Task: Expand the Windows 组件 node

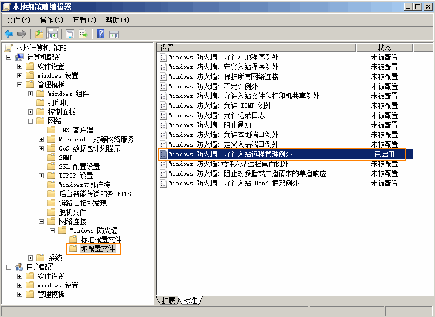Action: click(31, 94)
